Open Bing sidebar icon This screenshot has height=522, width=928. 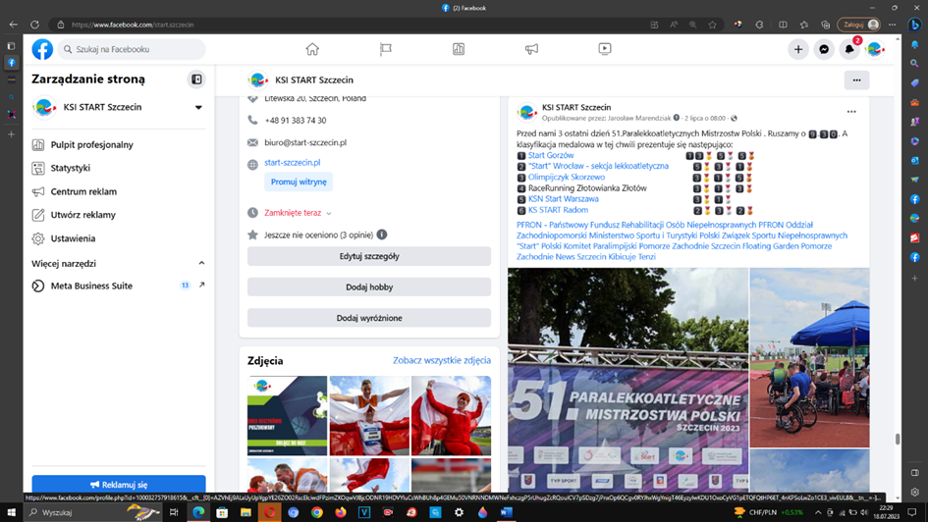915,25
